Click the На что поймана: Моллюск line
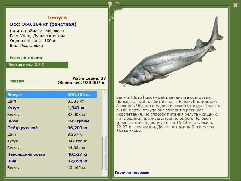This screenshot has width=241, height=181. tap(37, 31)
